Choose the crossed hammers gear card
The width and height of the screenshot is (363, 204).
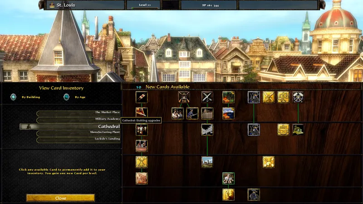coord(298,97)
